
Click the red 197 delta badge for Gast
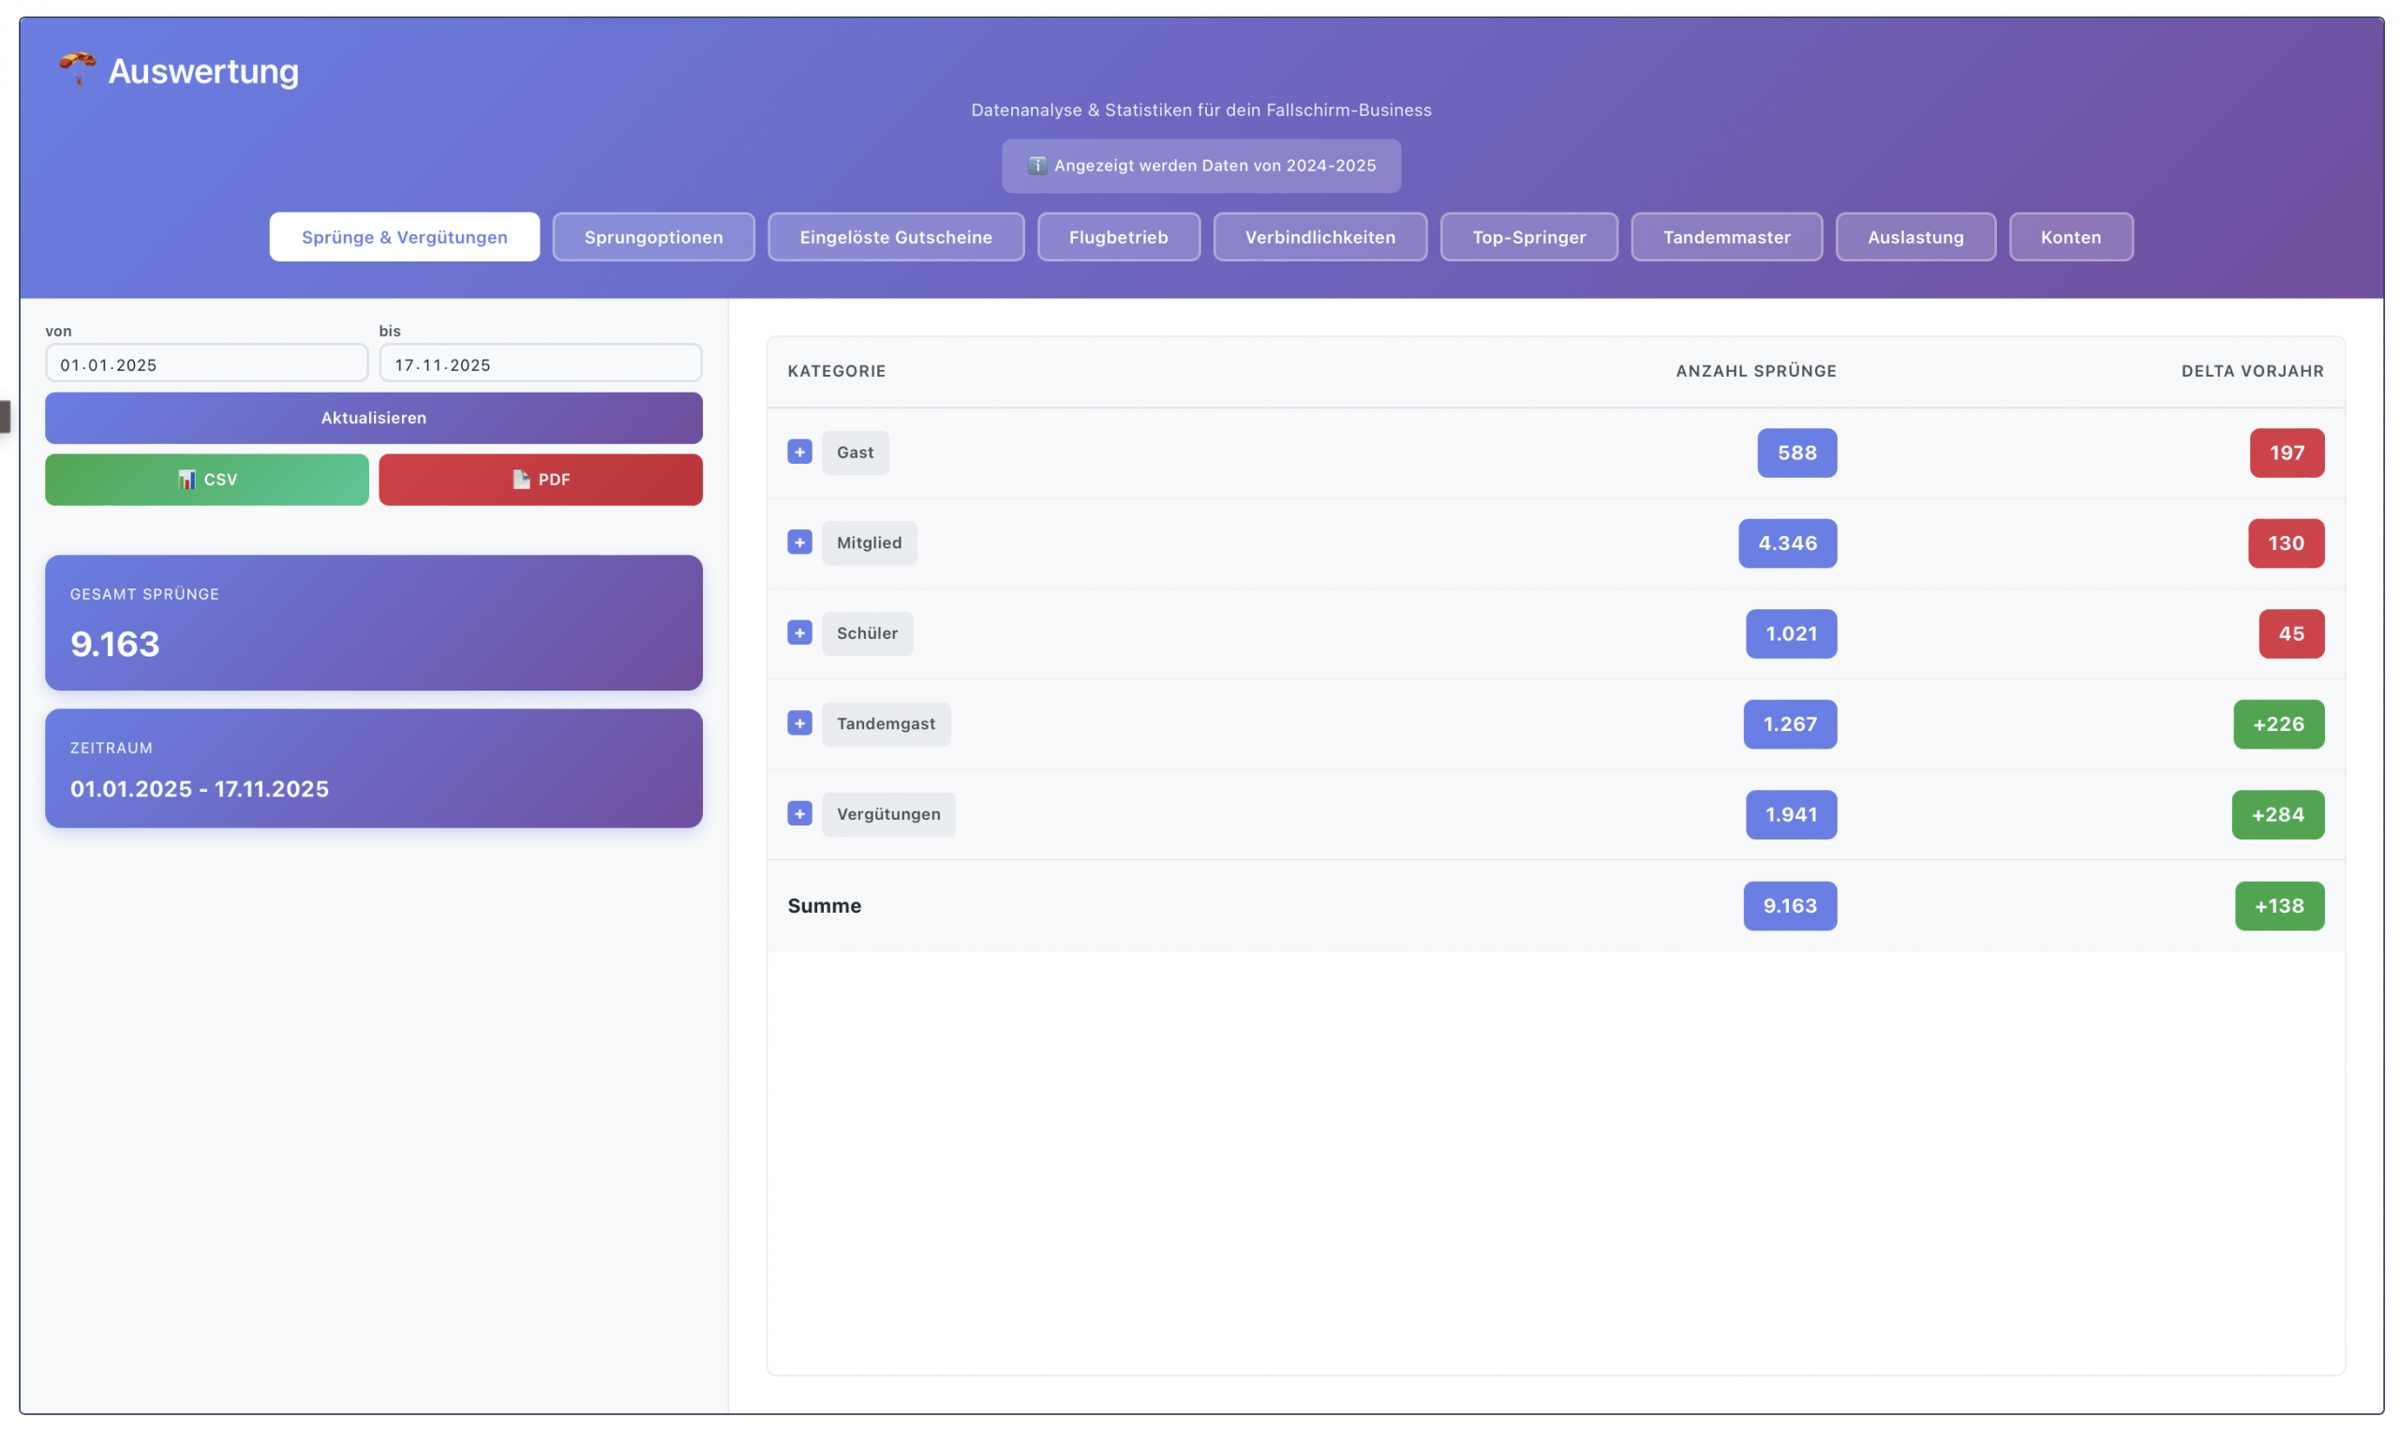tap(2287, 453)
